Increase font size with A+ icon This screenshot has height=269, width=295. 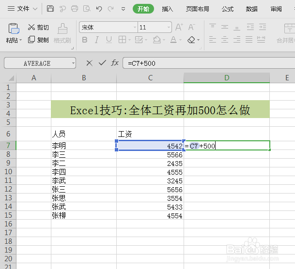click(179, 27)
